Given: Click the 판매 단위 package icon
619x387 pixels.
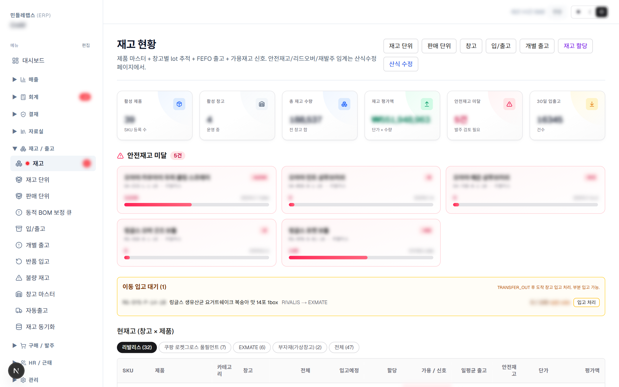Looking at the screenshot, I should click(19, 196).
